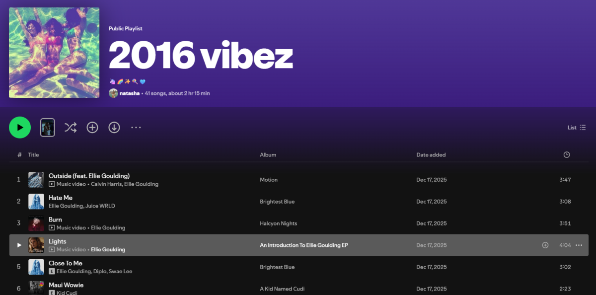Click the Music video icon on Burn
596x295 pixels.
(x=52, y=228)
